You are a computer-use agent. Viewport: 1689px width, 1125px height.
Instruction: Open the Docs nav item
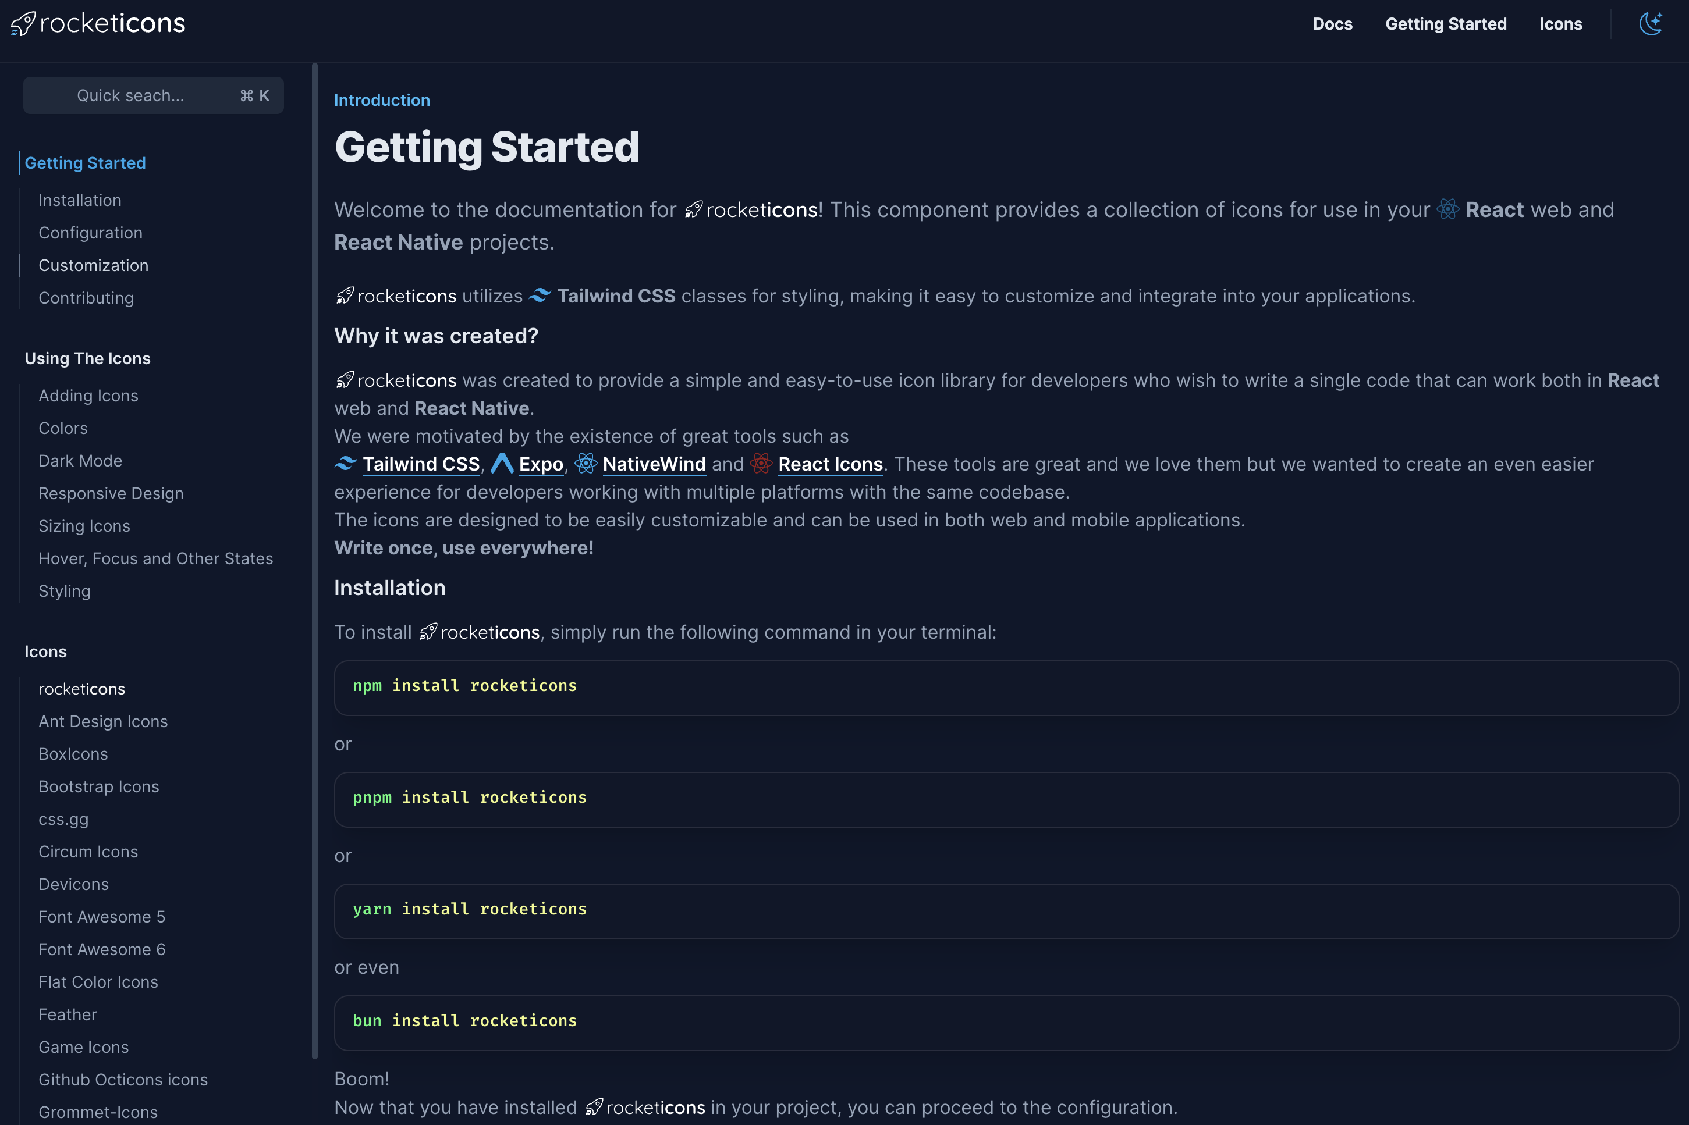(x=1332, y=24)
